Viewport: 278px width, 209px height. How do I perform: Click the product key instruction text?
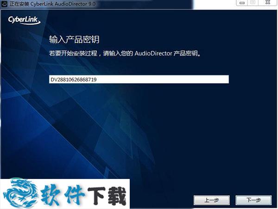127,54
